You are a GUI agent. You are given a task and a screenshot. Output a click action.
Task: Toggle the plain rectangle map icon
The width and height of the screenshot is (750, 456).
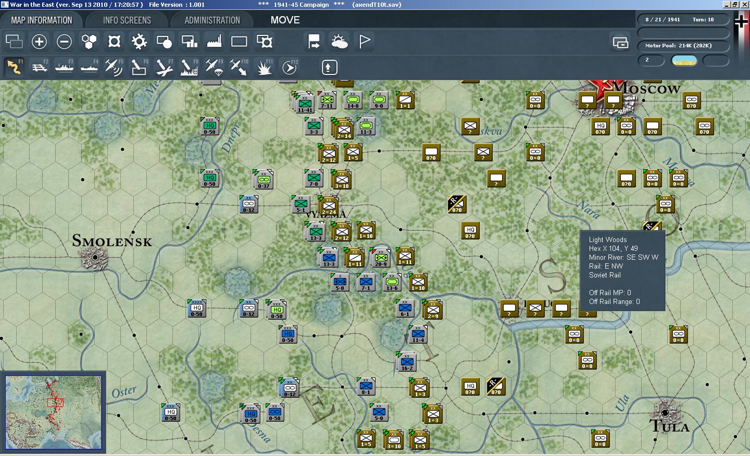click(239, 41)
